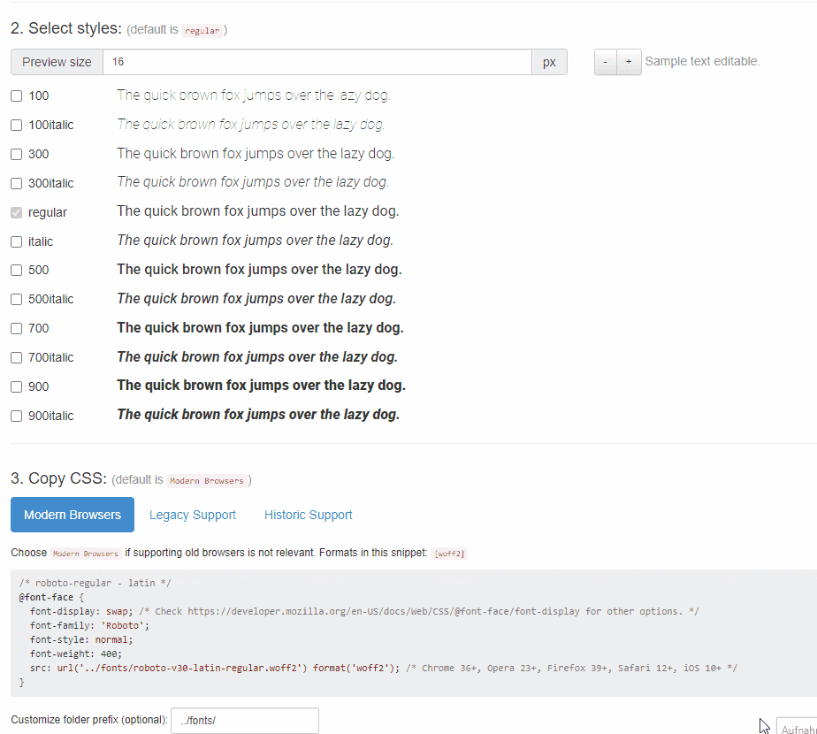The image size is (817, 734).
Task: Click the plus button to enlarge sample text
Action: tap(629, 61)
